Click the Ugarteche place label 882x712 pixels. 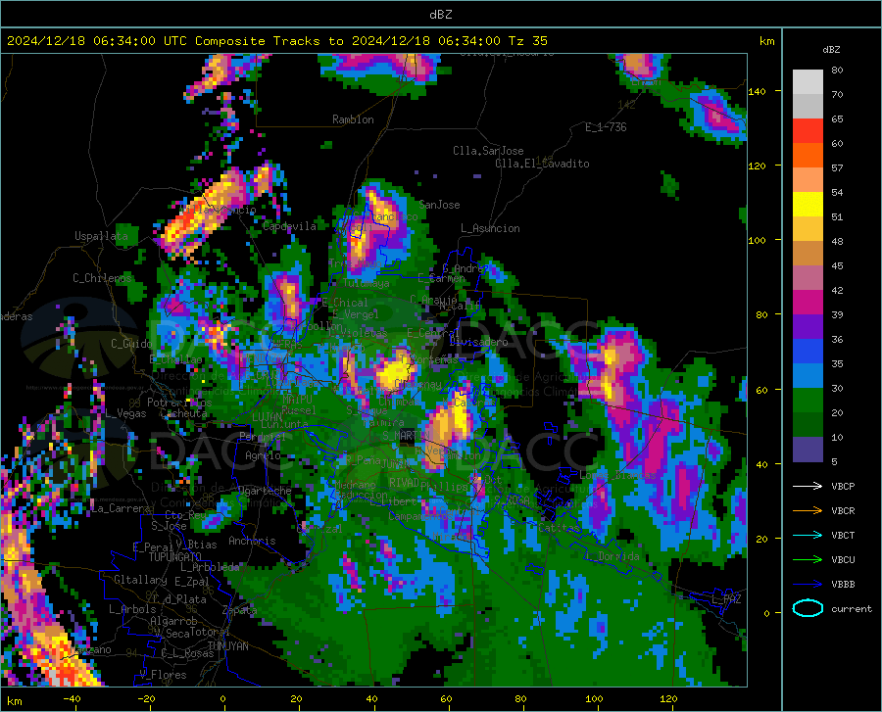[265, 491]
